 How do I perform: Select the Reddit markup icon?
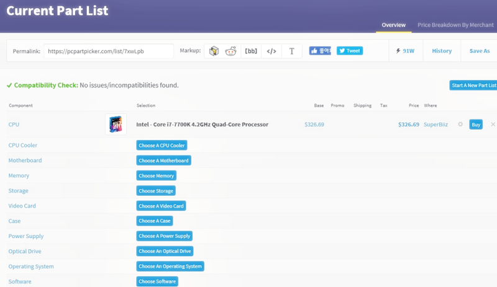[230, 51]
